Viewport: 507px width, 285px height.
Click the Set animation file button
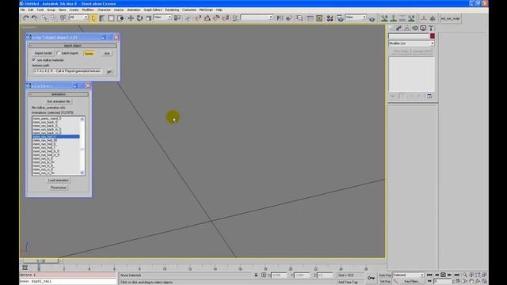[x=59, y=101]
